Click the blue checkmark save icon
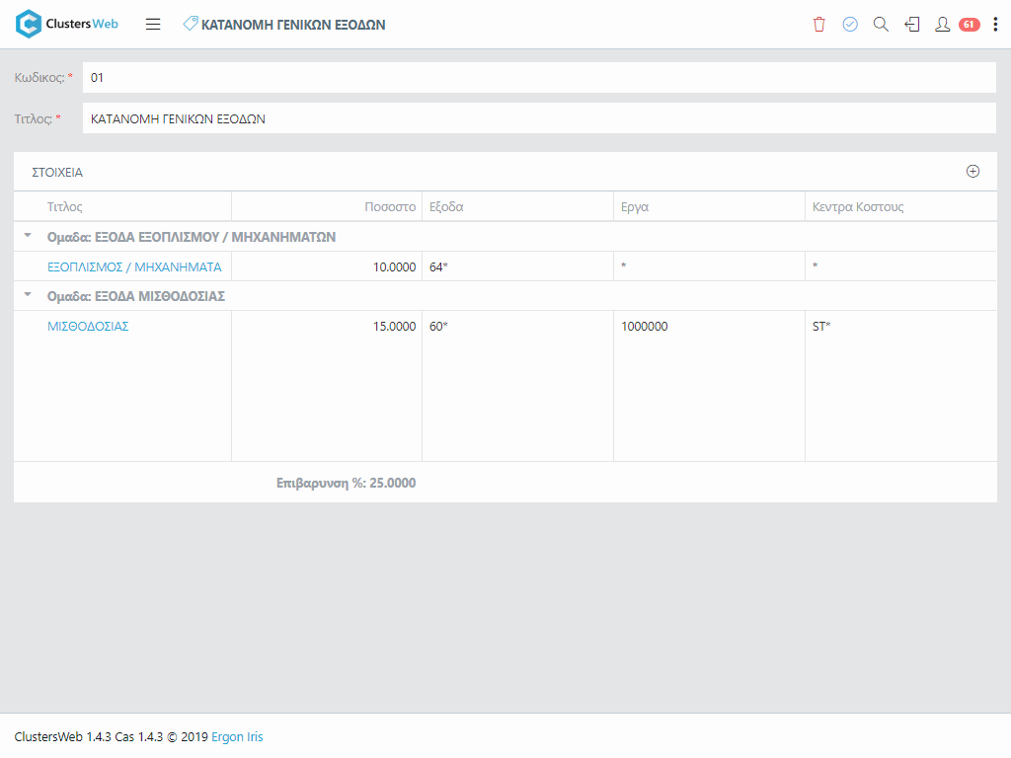Viewport: 1011px width, 758px height. (850, 25)
